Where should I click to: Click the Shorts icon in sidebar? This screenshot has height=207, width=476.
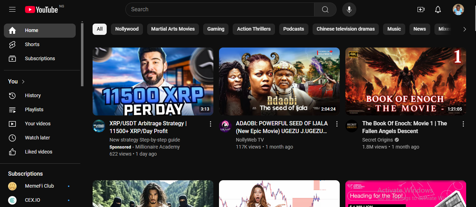[x=12, y=45]
